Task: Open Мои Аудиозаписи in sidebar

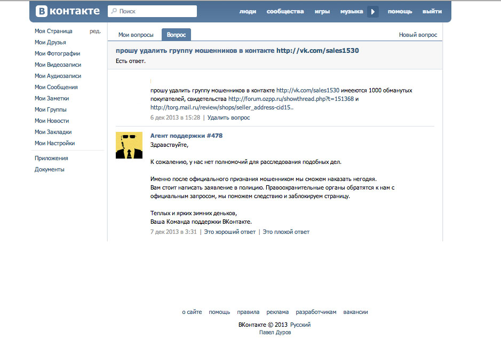Action: coord(58,76)
